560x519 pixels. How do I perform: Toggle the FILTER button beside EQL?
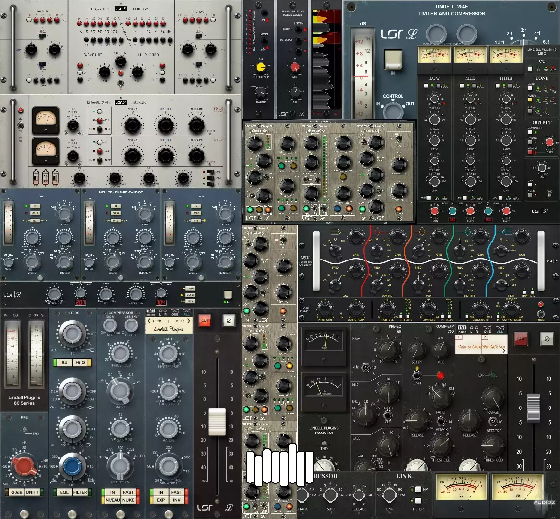[80, 492]
